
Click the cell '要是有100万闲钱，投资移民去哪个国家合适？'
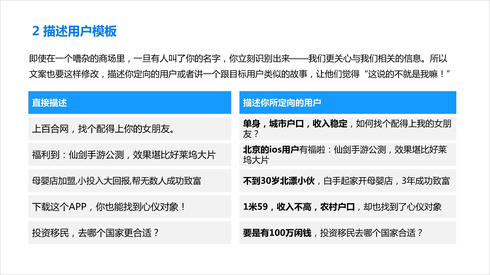pyautogui.click(x=348, y=233)
